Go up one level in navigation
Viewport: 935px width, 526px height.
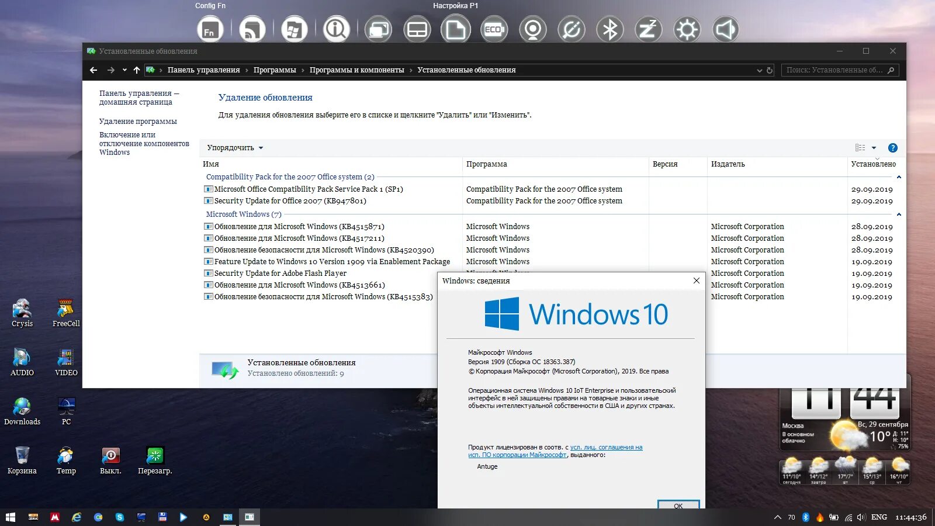[x=137, y=70]
